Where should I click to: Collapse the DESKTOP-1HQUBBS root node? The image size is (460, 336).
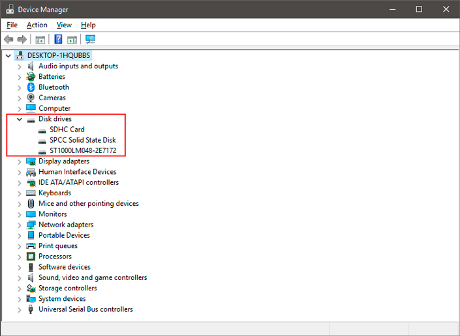coord(8,55)
